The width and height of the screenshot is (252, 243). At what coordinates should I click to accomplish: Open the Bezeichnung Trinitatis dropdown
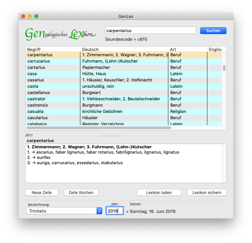tap(64, 211)
